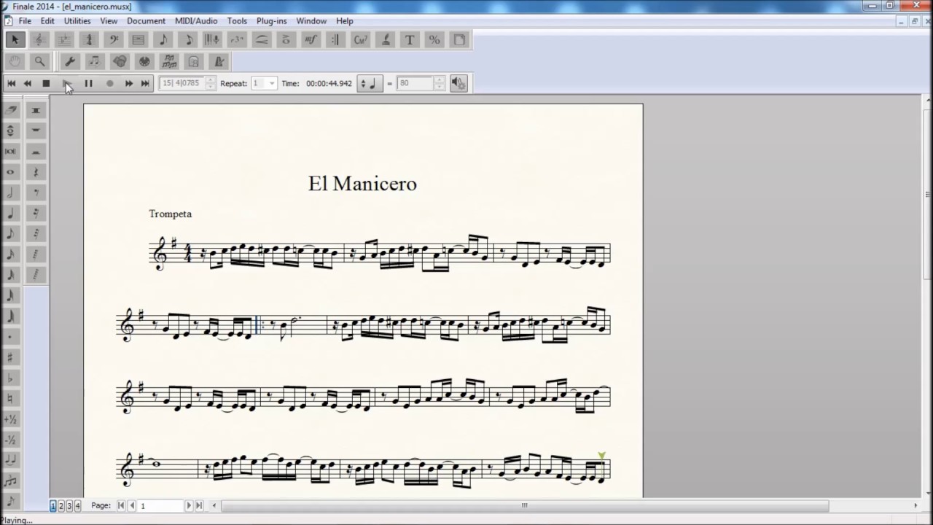Select the Hand Grabber tool

[15, 61]
